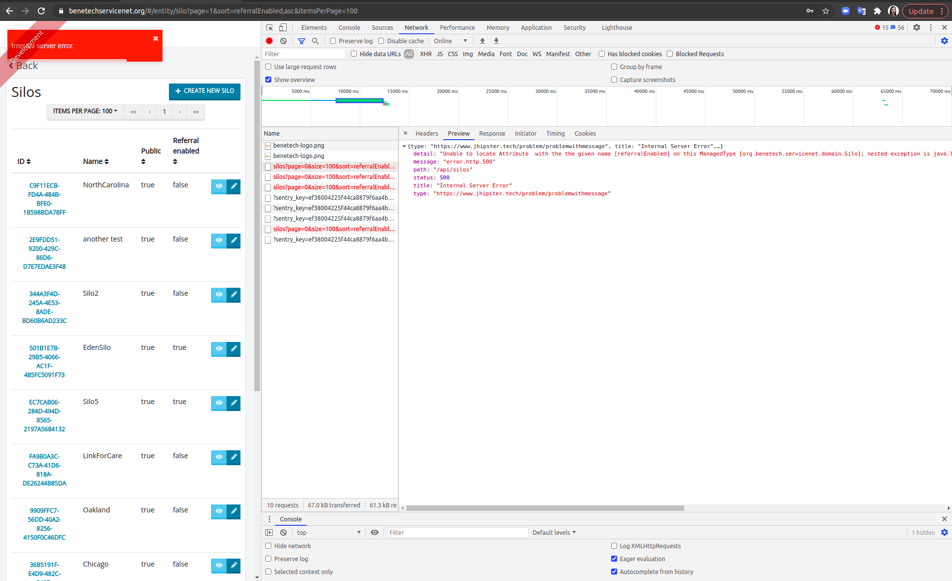952x581 pixels.
Task: Stop recording network log
Action: (269, 41)
